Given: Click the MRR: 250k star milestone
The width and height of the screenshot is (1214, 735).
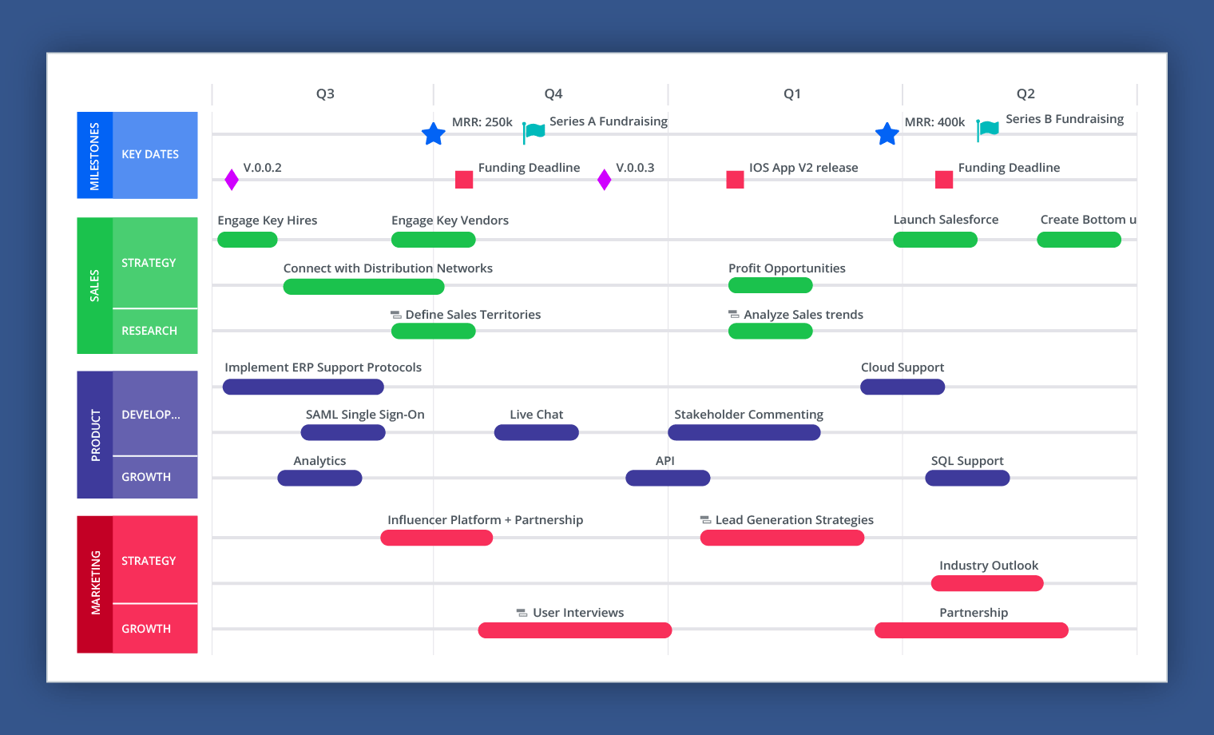Looking at the screenshot, I should pos(433,134).
